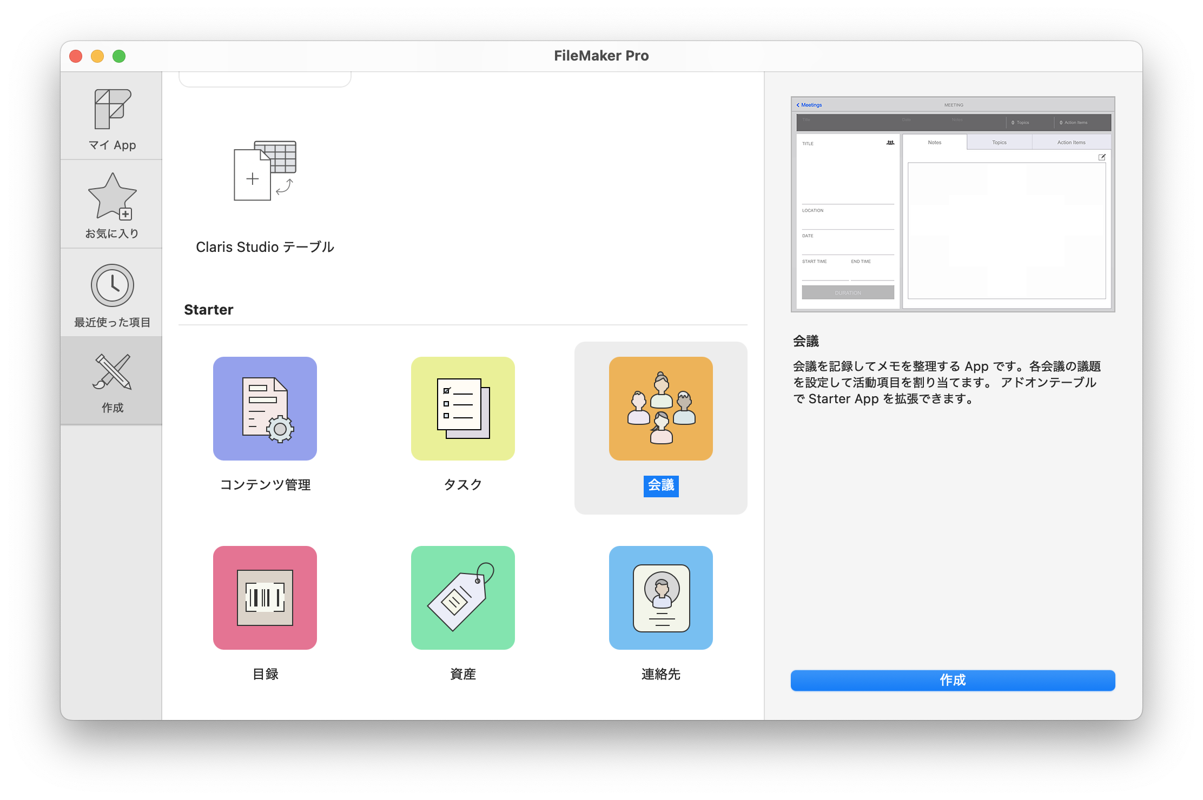
Task: Maximize the FileMaker Pro window
Action: tap(119, 56)
